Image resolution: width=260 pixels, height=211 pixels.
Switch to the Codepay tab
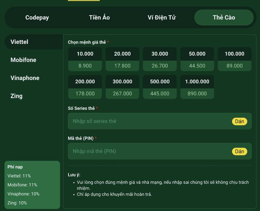click(37, 18)
